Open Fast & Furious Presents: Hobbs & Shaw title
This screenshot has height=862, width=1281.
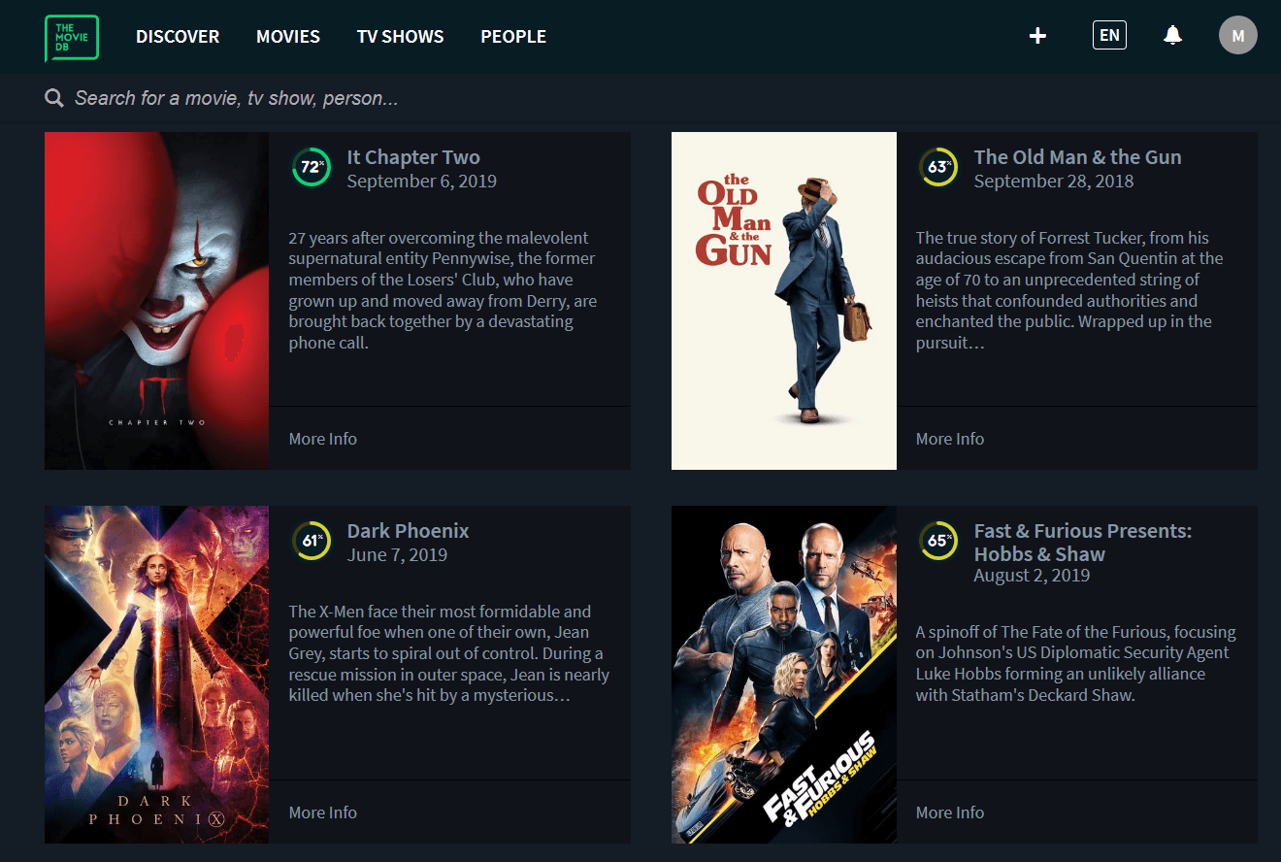pos(1083,543)
